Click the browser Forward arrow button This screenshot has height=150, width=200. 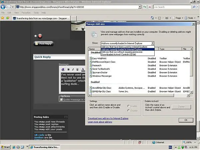tap(8, 7)
